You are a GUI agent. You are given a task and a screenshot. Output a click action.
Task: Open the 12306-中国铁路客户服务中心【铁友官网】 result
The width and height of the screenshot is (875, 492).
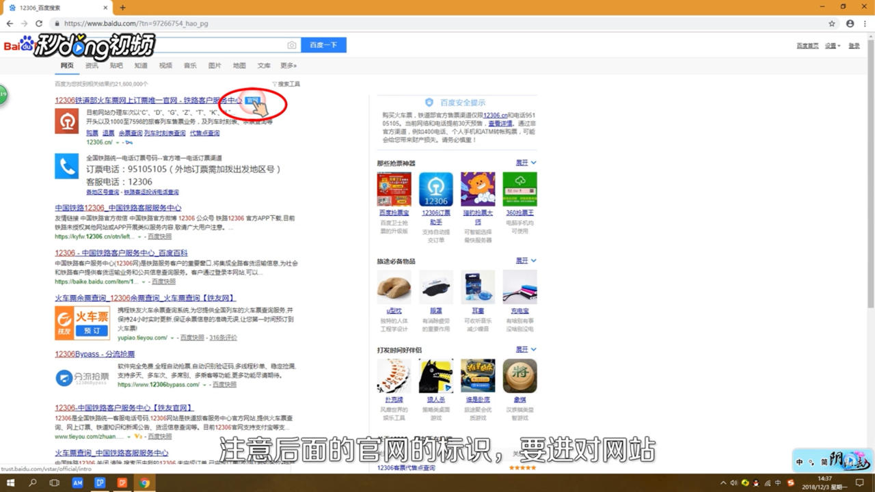click(x=124, y=408)
